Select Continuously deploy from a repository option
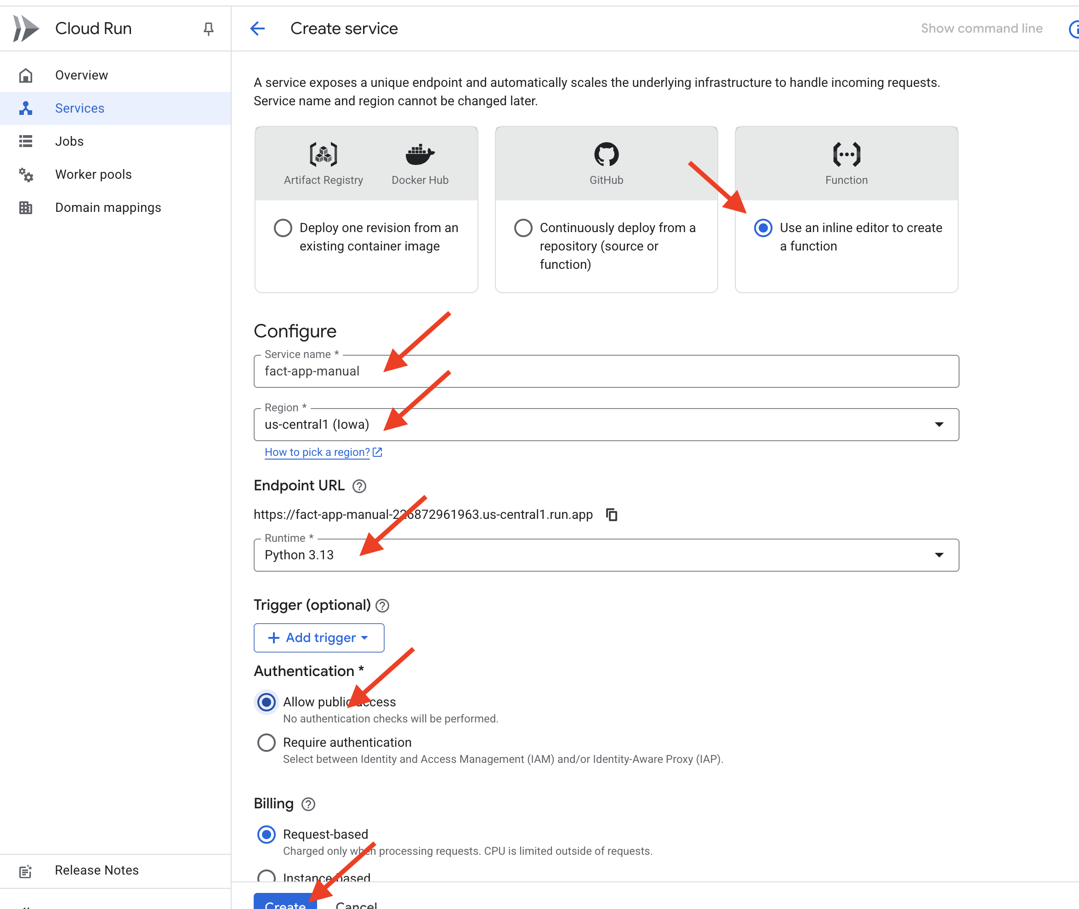The width and height of the screenshot is (1079, 909). 523,228
